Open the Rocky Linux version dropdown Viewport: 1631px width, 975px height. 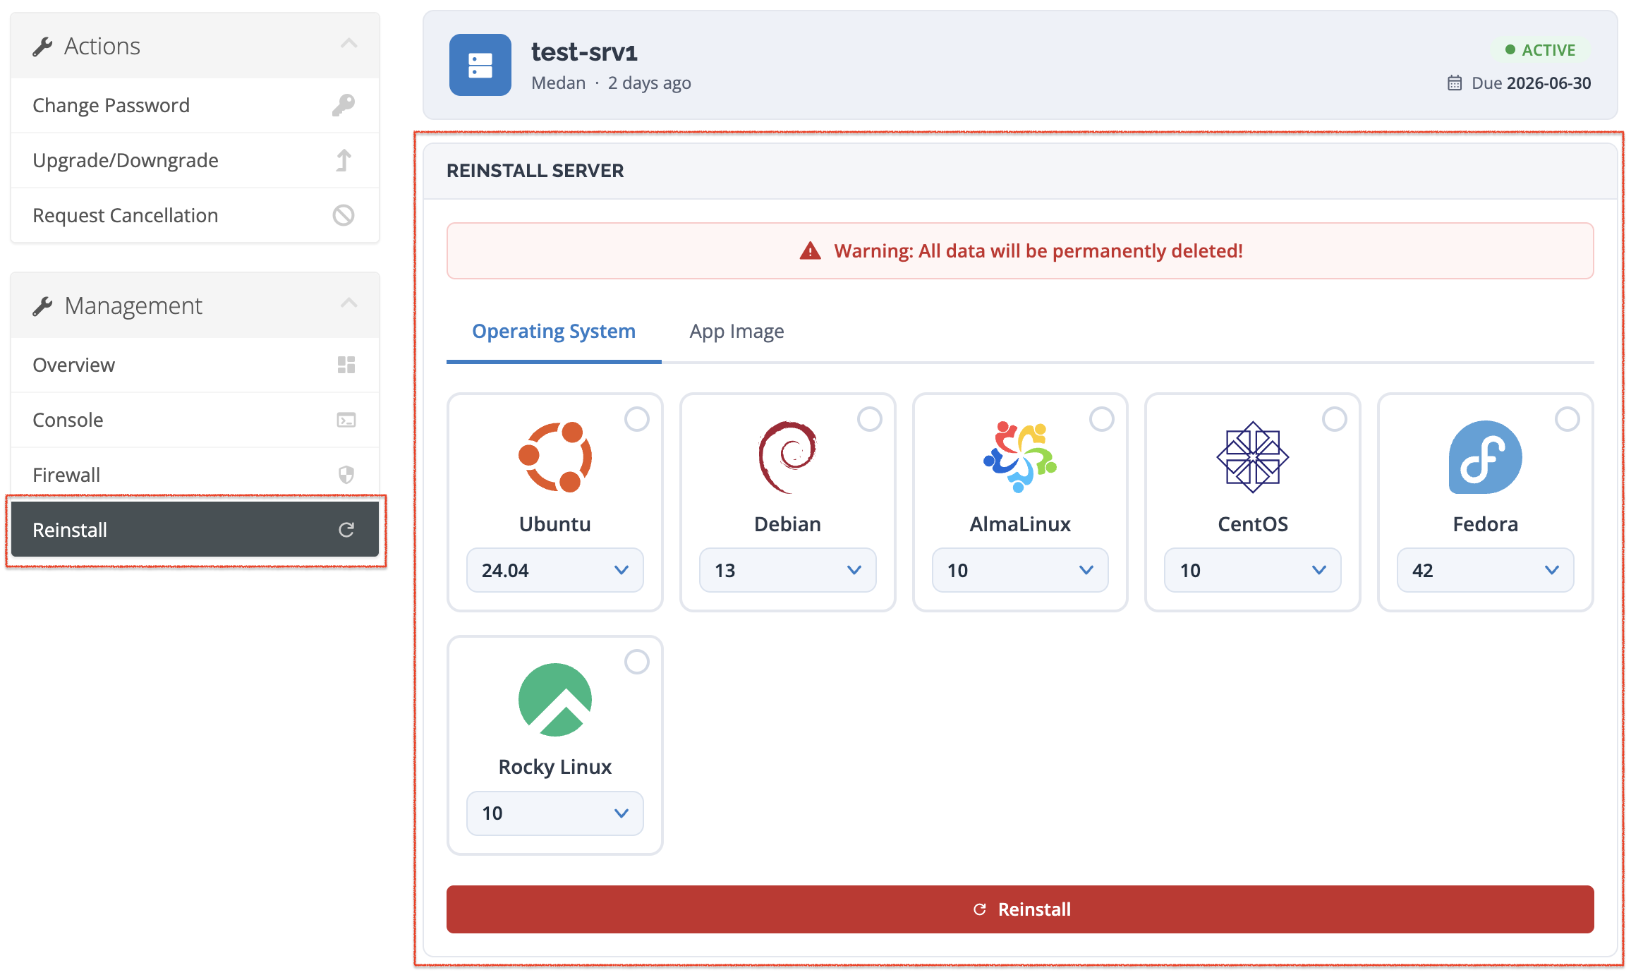555,813
